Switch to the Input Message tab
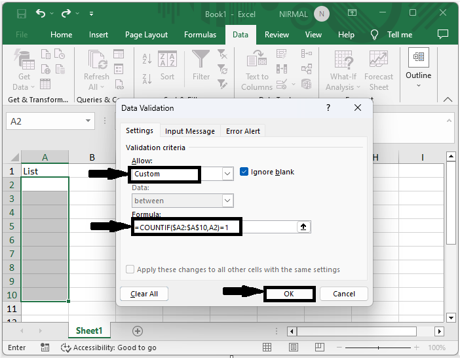The height and width of the screenshot is (358, 460). [x=189, y=131]
